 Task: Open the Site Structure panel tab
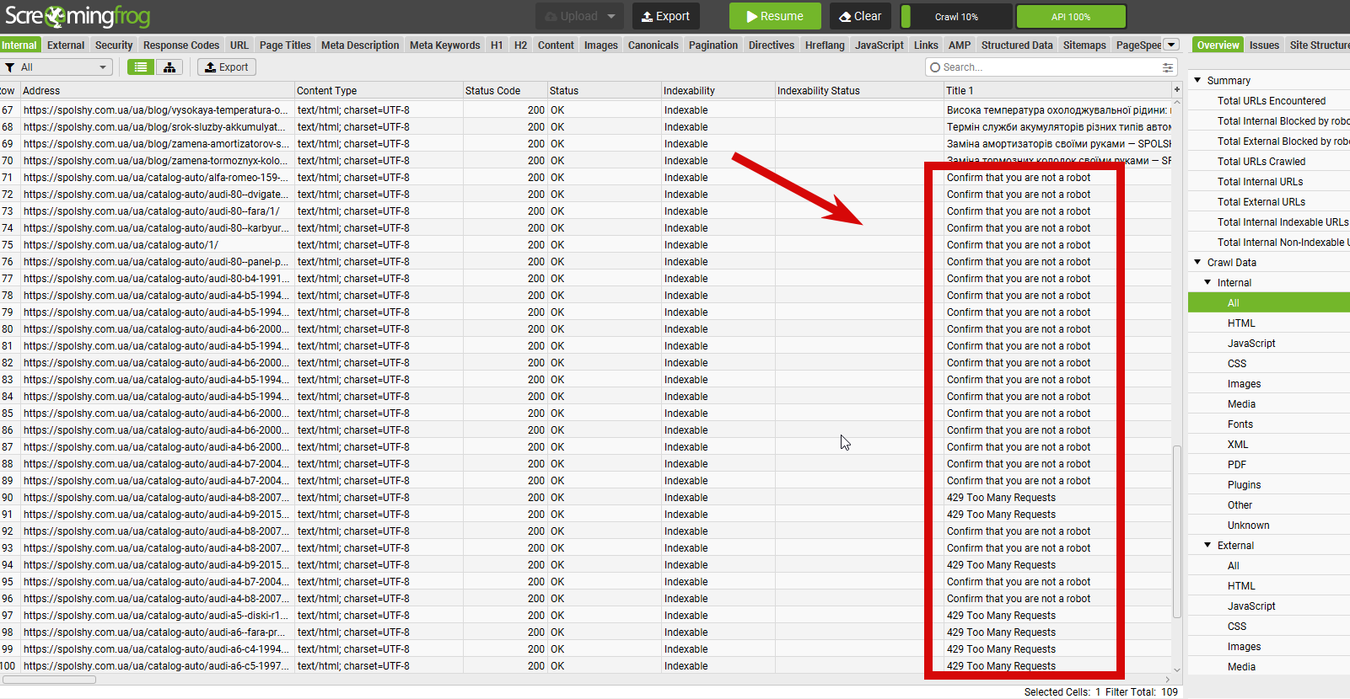pos(1319,45)
